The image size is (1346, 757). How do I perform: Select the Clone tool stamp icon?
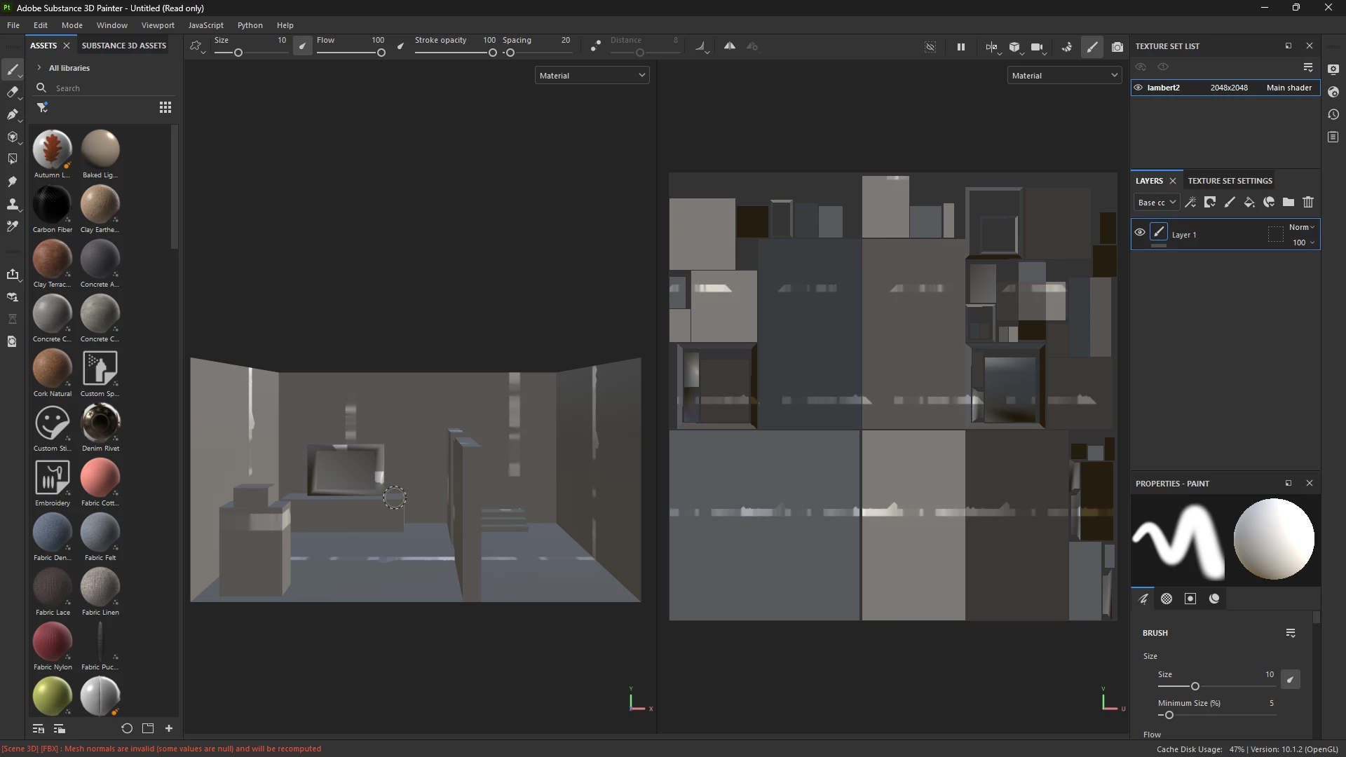click(12, 204)
